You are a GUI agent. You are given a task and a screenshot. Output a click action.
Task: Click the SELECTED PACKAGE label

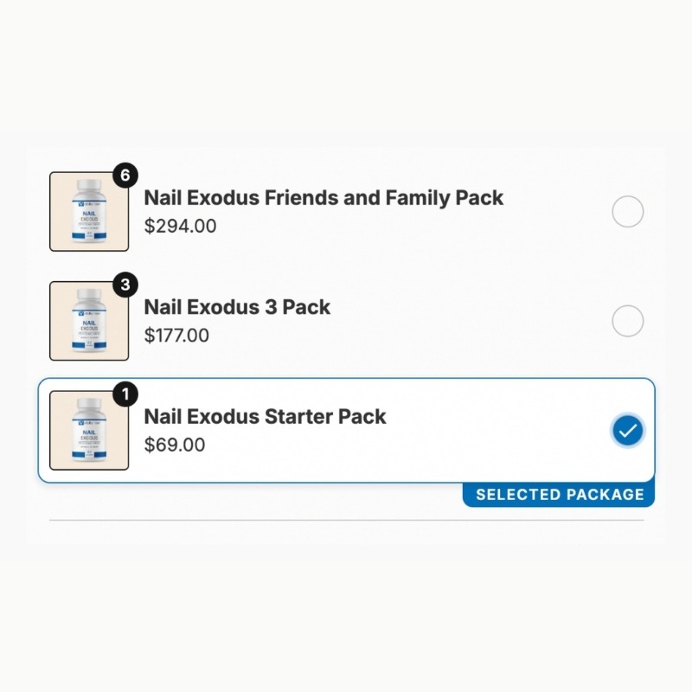560,495
